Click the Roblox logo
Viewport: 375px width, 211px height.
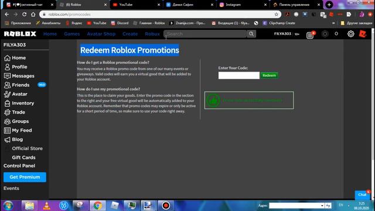[x=20, y=34]
